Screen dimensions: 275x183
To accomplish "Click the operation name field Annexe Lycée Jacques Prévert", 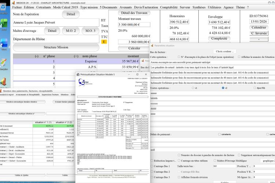I will (x=56, y=22).
